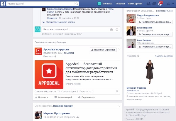Click Реклама megaphone icon in sidebar
This screenshot has height=121, width=176.
click(x=138, y=56)
